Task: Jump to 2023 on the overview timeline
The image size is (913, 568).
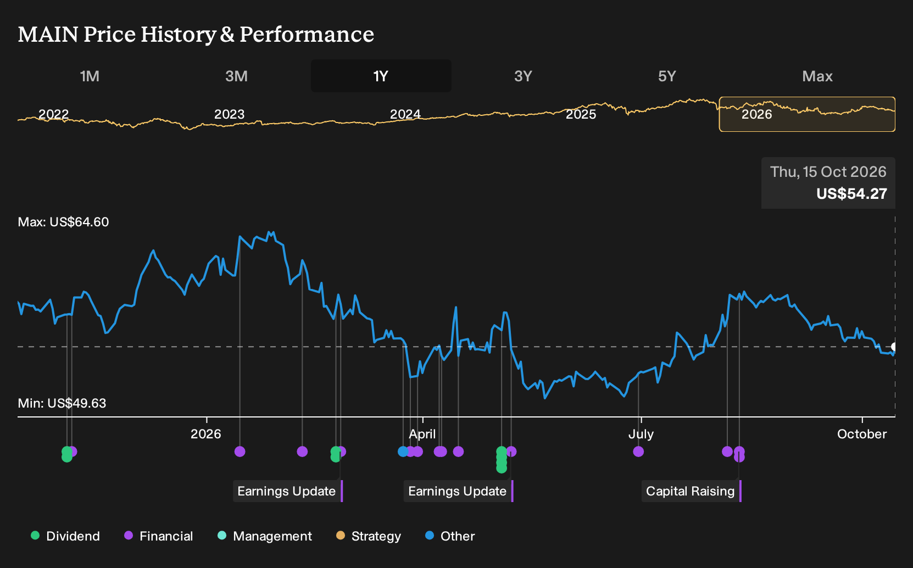Action: click(x=229, y=114)
